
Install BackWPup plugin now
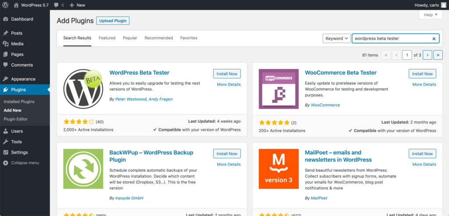click(x=227, y=154)
